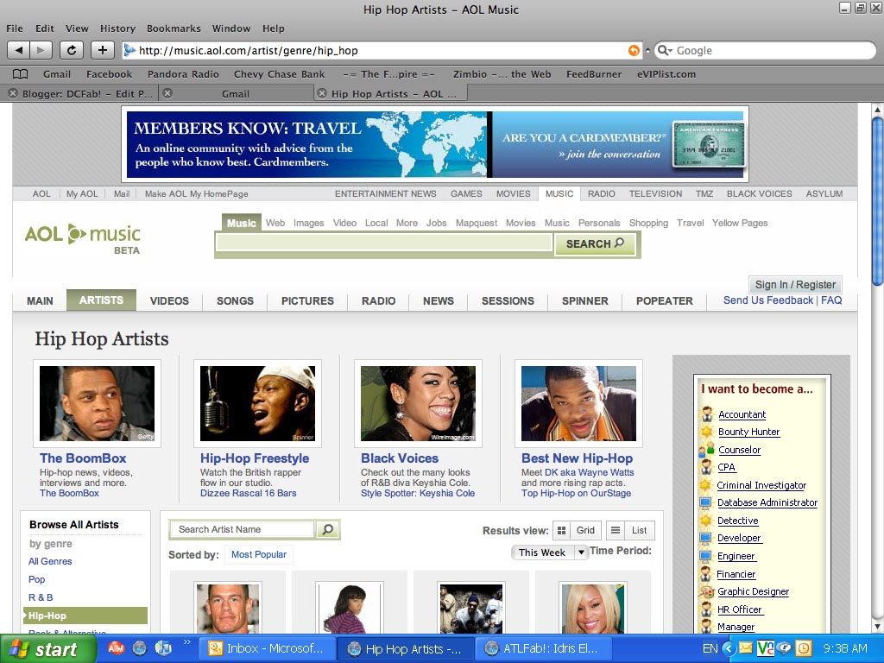This screenshot has width=884, height=663.
Task: Close the Blogger: DCFab! tab
Action: (x=12, y=93)
